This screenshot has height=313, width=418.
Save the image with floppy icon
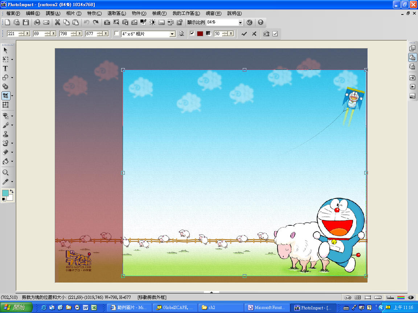(26, 22)
